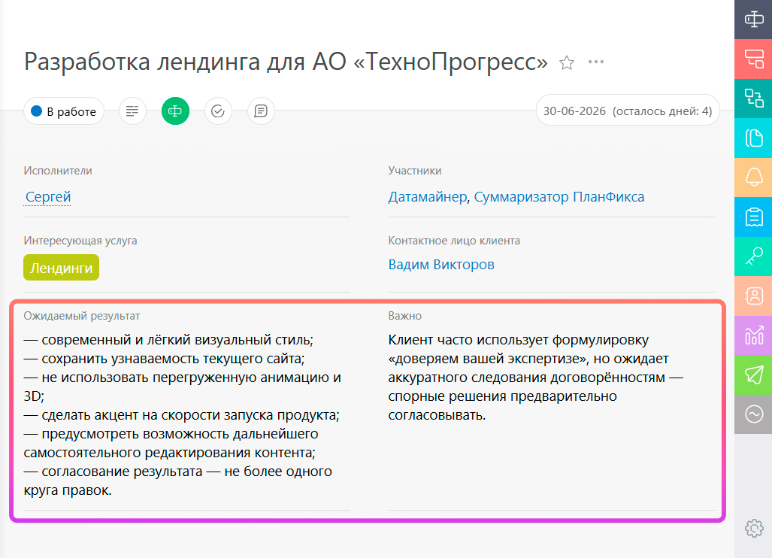
Task: Open assignee Сергей profile
Action: click(48, 197)
